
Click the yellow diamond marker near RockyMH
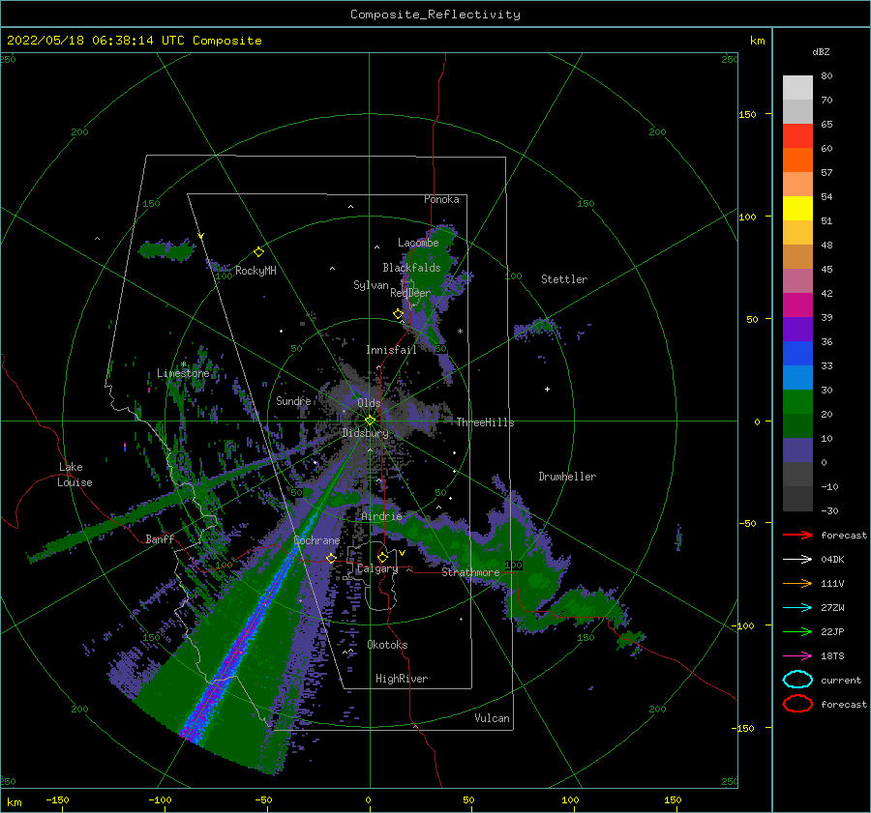coord(258,252)
